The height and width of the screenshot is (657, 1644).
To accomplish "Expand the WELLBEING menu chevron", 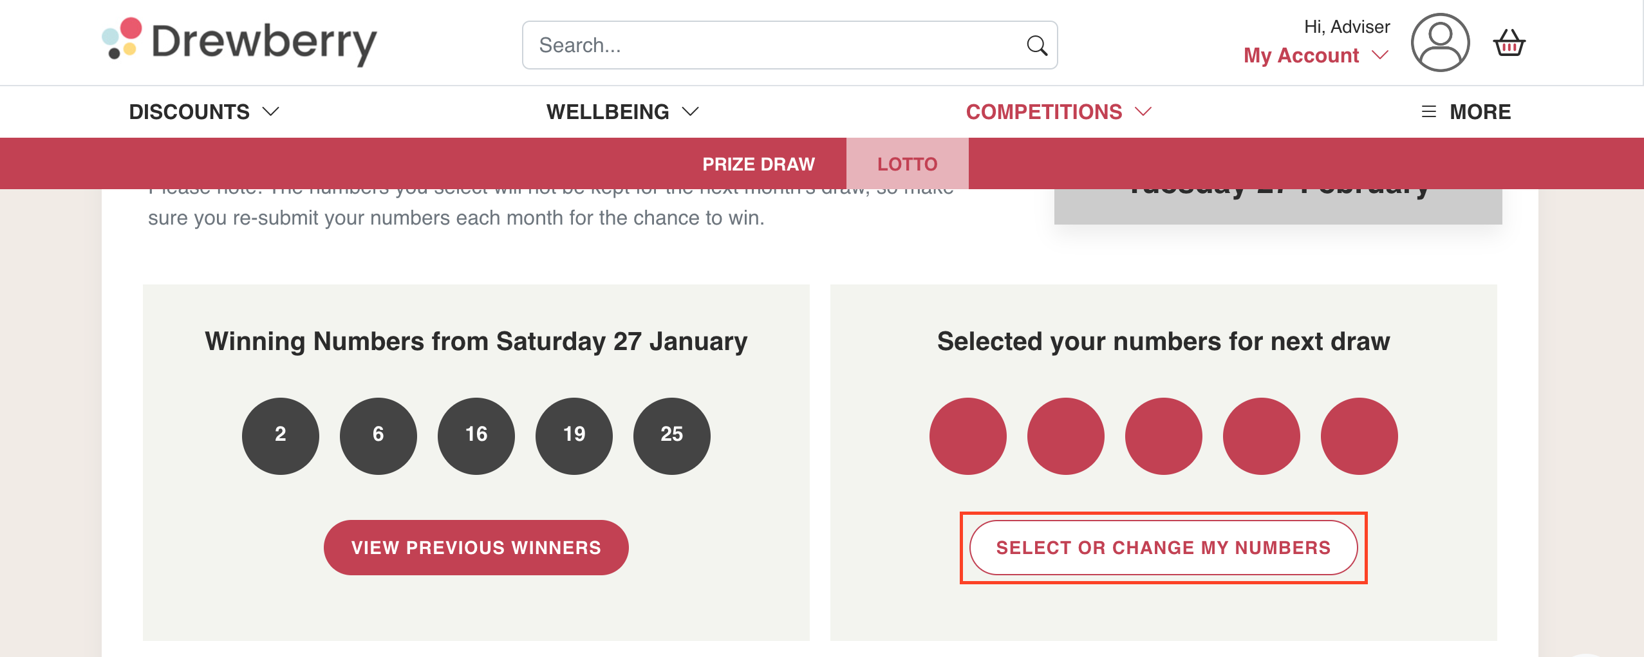I will [x=691, y=112].
